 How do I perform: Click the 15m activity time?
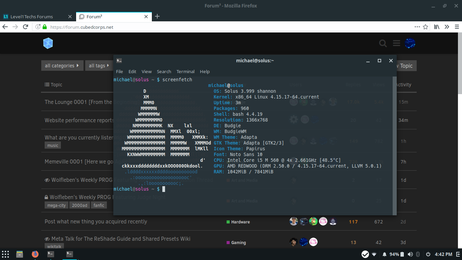tap(403, 102)
